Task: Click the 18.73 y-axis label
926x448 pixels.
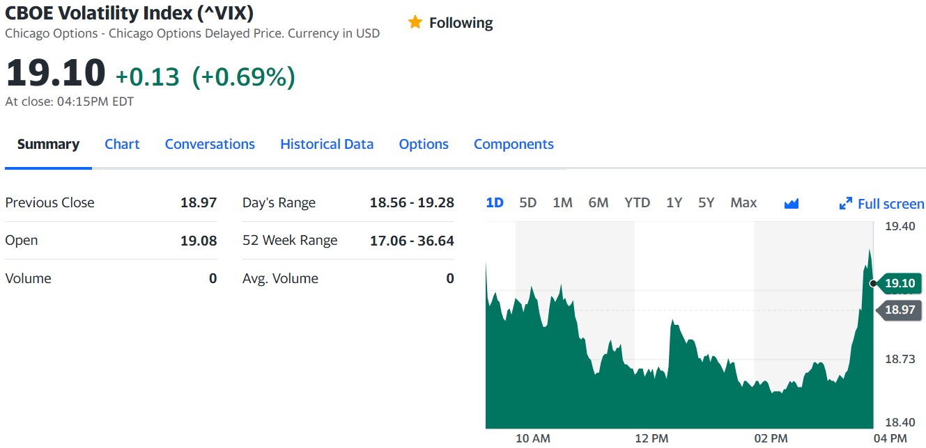Action: tap(900, 359)
